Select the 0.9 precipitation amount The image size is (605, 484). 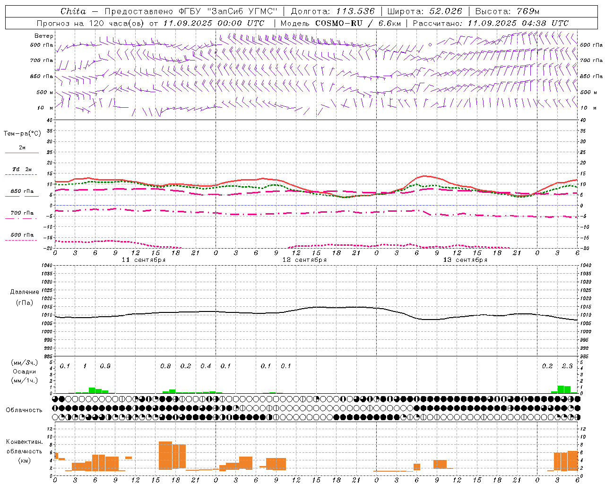[x=105, y=366]
